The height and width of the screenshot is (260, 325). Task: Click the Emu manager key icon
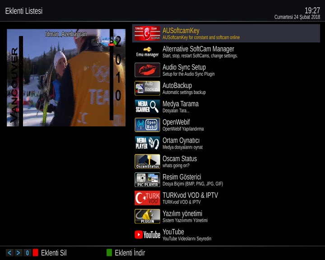(147, 51)
